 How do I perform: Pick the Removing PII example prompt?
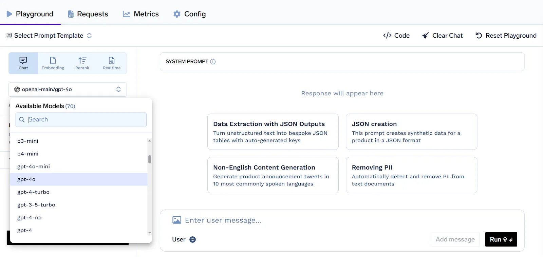pos(411,175)
